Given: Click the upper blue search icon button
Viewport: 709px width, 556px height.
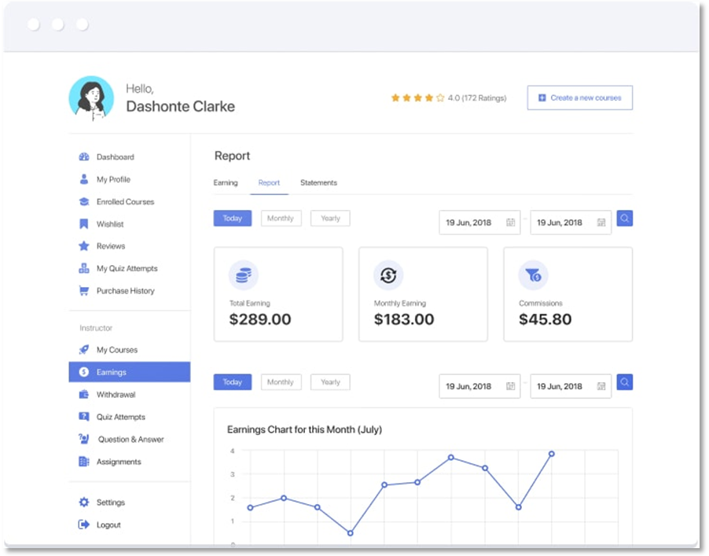Looking at the screenshot, I should (x=624, y=219).
